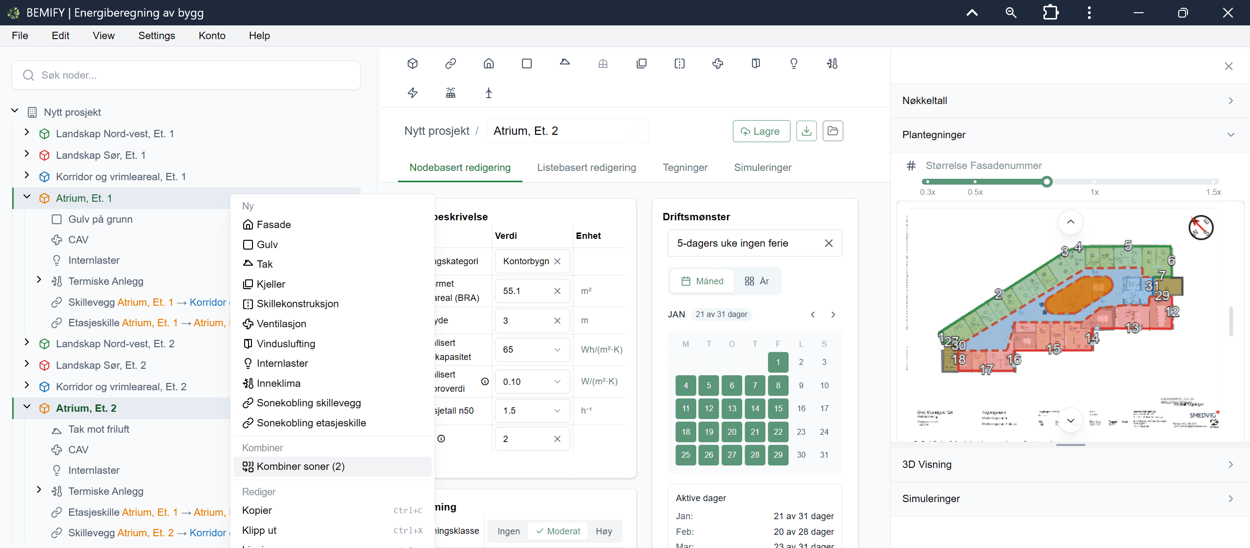The width and height of the screenshot is (1250, 548).
Task: Go to previous month in calendar
Action: tap(813, 315)
